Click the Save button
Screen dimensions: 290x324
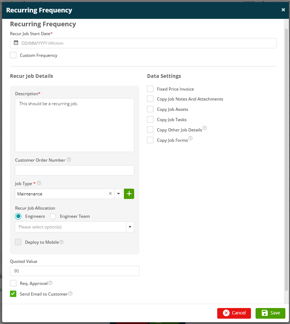click(270, 313)
